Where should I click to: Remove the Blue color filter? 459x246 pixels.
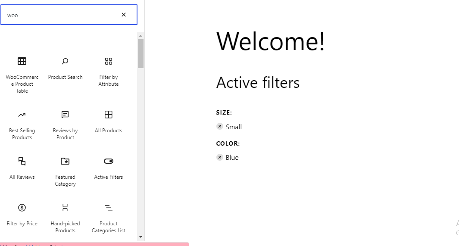click(x=220, y=157)
